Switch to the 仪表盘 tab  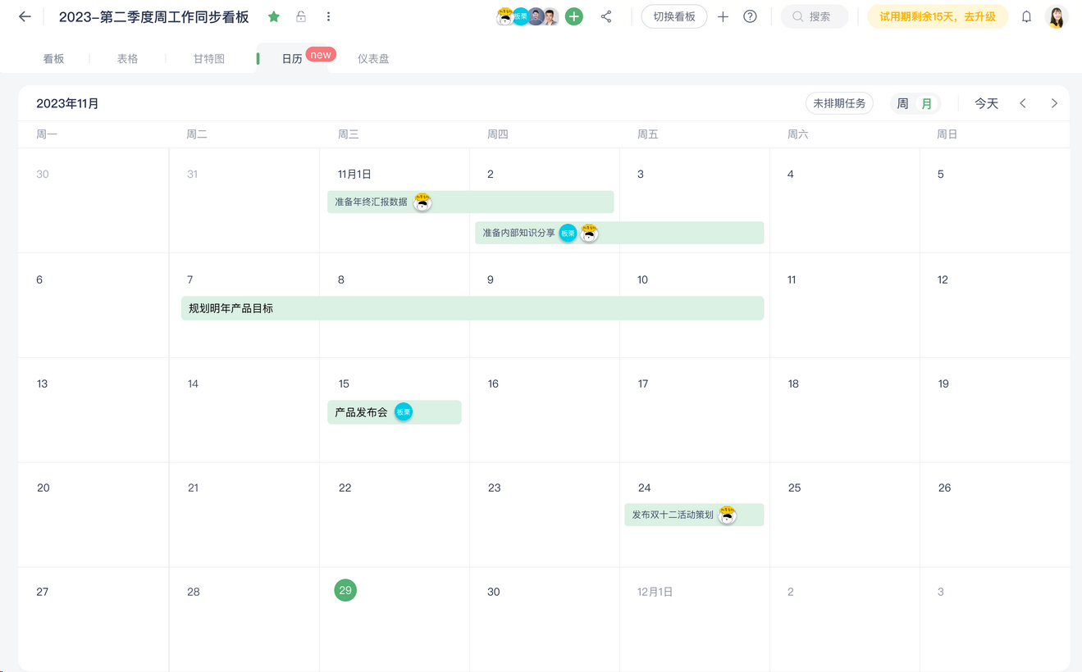pyautogui.click(x=373, y=59)
